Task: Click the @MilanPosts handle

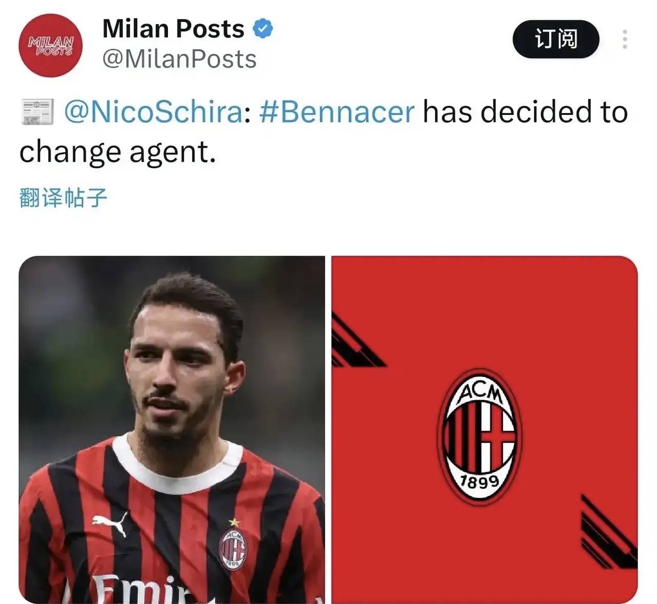Action: (x=179, y=59)
